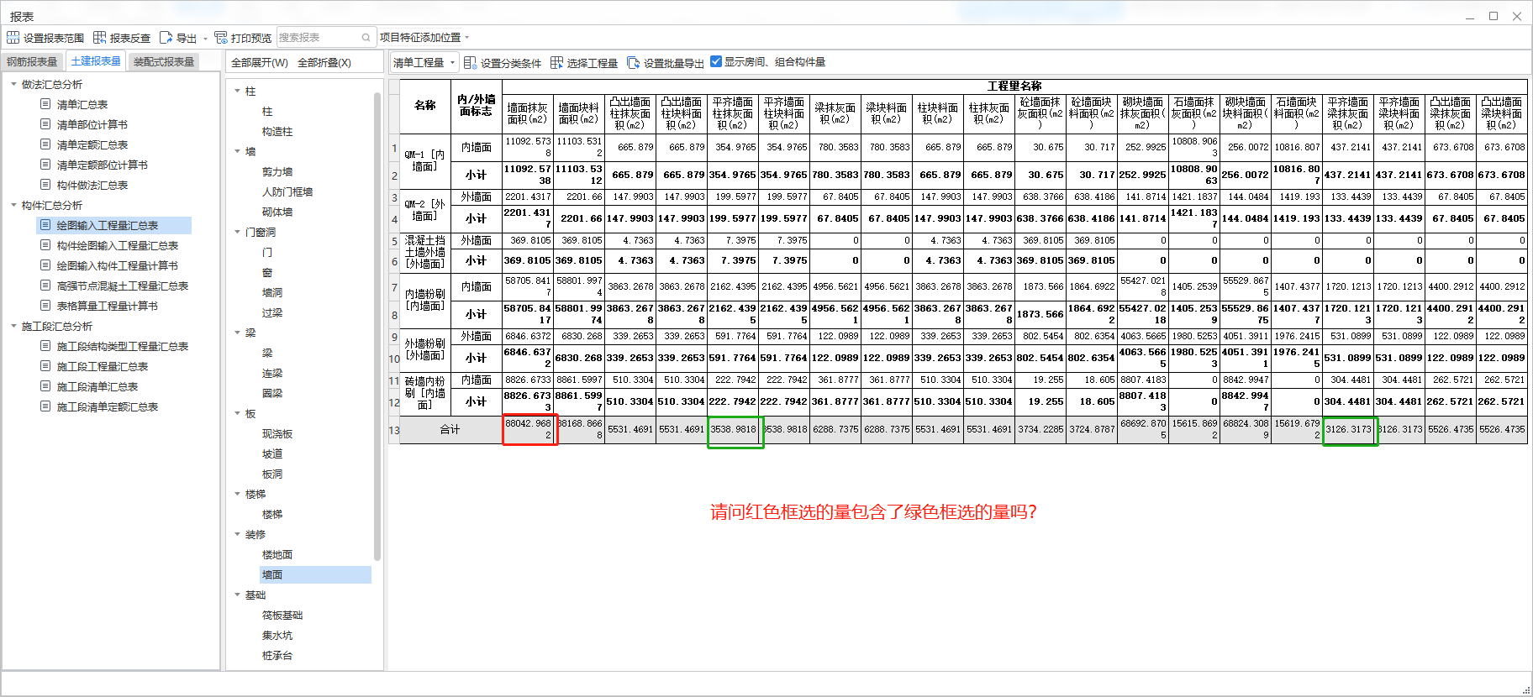Click the 打印预览 print preview icon
Screen dimensions: 1533x697
(x=221, y=38)
